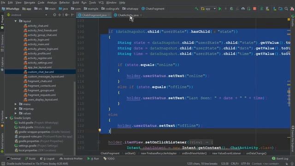
Task: Open the File menu
Action: point(3,3)
